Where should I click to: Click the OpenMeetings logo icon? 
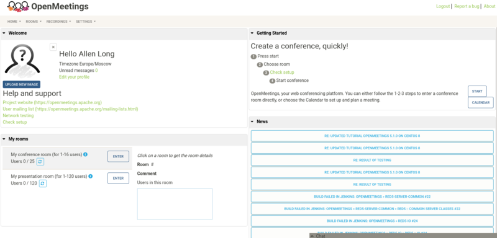[19, 6]
